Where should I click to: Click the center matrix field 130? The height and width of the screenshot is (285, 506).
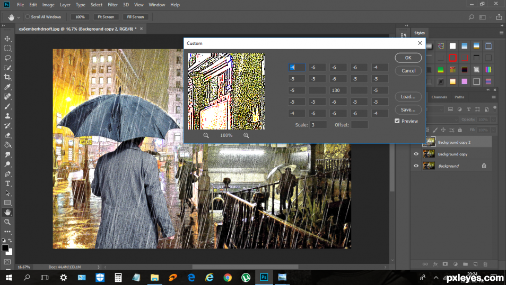pos(338,90)
